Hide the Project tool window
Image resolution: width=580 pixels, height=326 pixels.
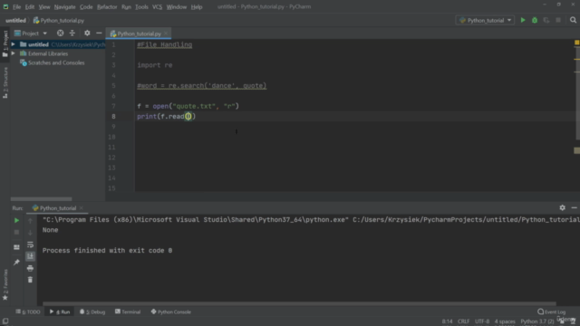[99, 34]
